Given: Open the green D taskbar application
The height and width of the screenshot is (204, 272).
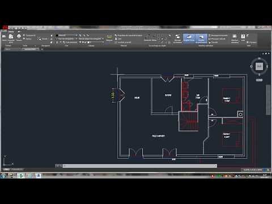Looking at the screenshot, I should 20,176.
